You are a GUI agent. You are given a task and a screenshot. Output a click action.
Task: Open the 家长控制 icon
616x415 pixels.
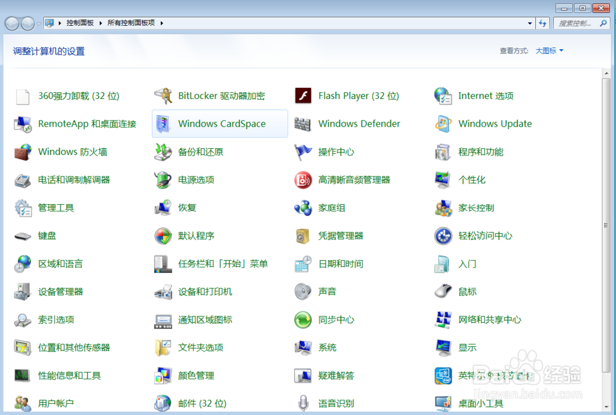pos(443,208)
